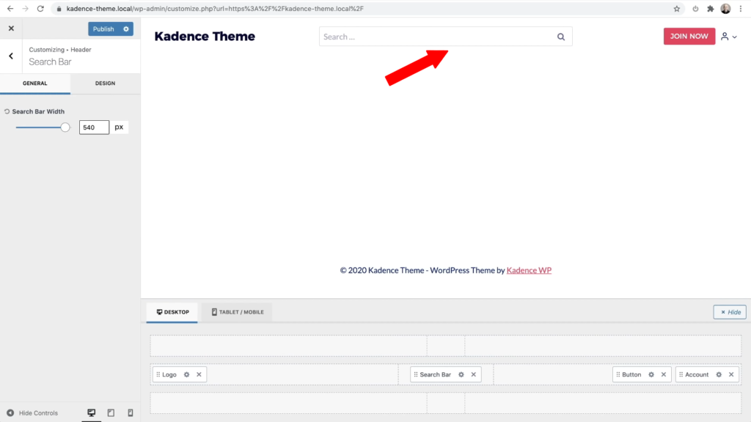The width and height of the screenshot is (751, 422).
Task: Reset Search Bar Width to default
Action: click(7, 111)
